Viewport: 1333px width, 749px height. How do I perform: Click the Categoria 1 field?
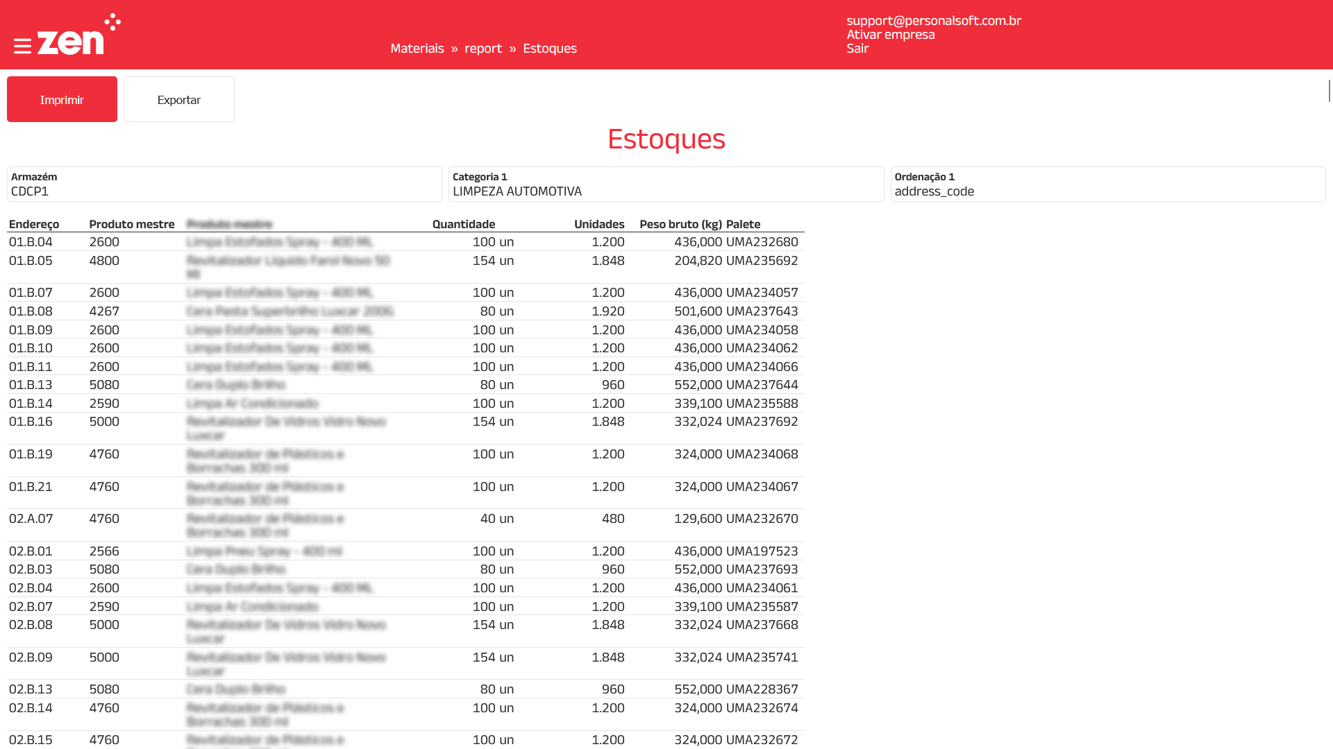pyautogui.click(x=665, y=184)
